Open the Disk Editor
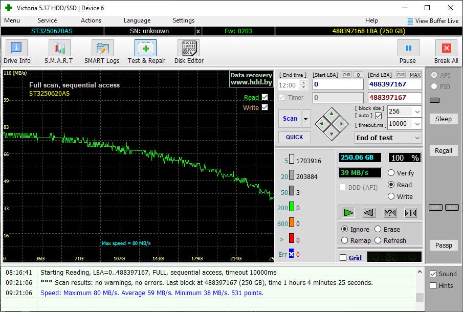The height and width of the screenshot is (312, 463). click(x=188, y=49)
